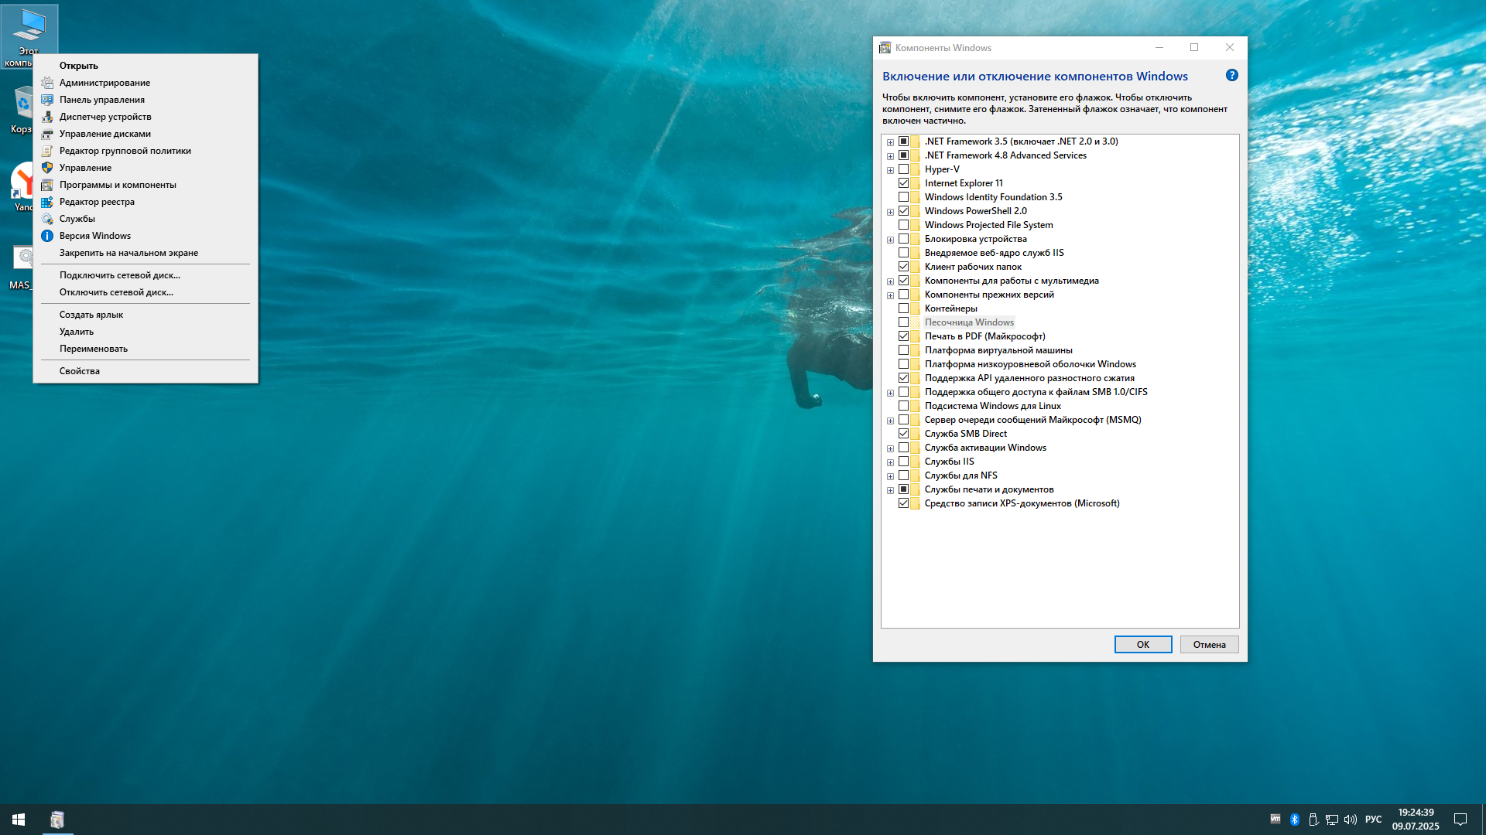Click the Bluetooth tray icon

[1295, 820]
